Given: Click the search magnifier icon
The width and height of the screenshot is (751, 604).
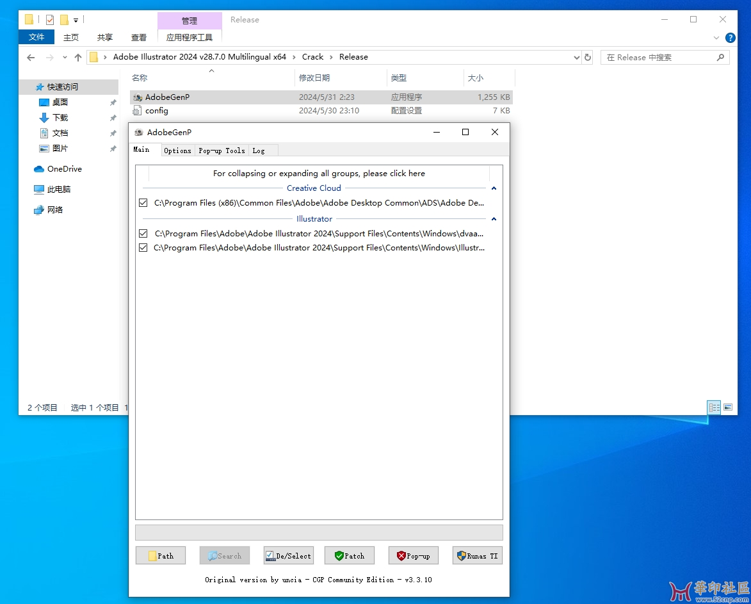Looking at the screenshot, I should (x=720, y=58).
